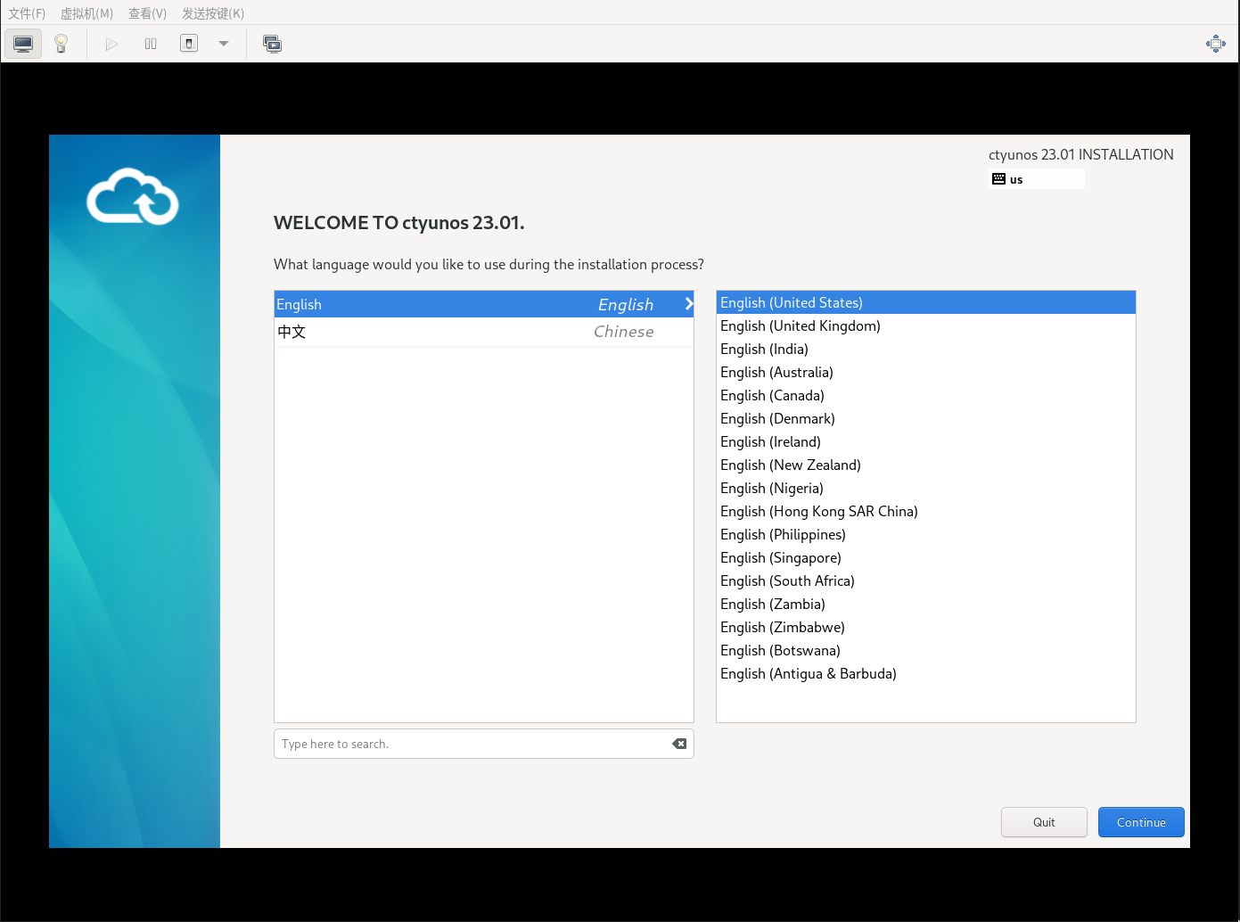Power on the virtual machine play icon
Image resolution: width=1240 pixels, height=922 pixels.
111,44
